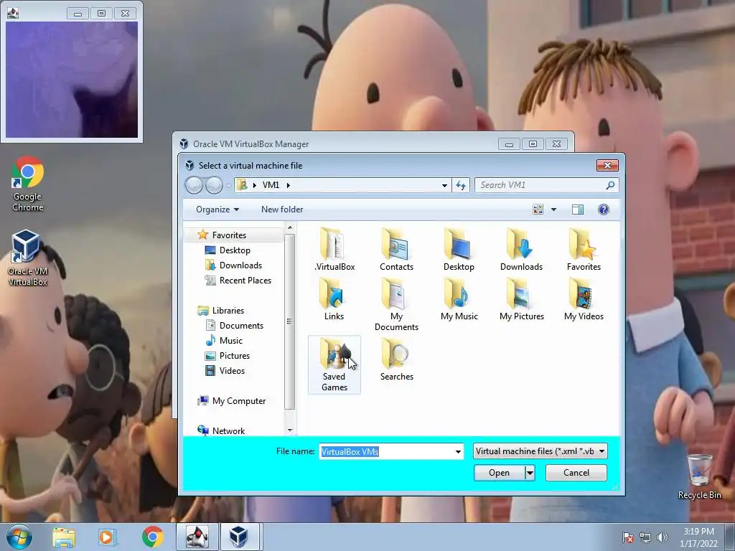The image size is (735, 551).
Task: Select Music library in navigation pane
Action: pyautogui.click(x=230, y=341)
